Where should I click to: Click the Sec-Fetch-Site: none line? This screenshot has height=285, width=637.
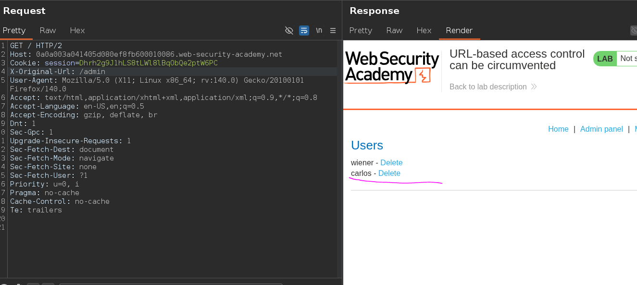pos(53,167)
